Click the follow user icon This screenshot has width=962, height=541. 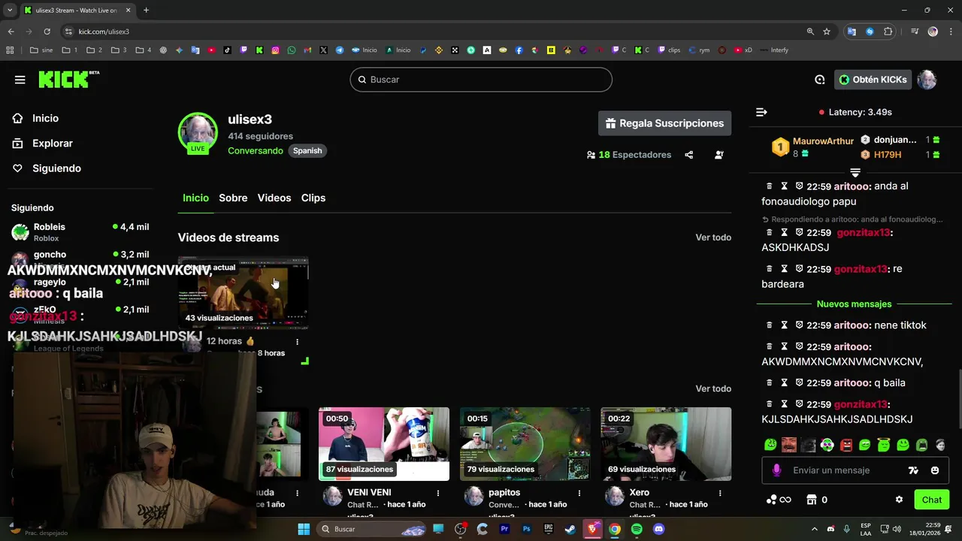(719, 155)
